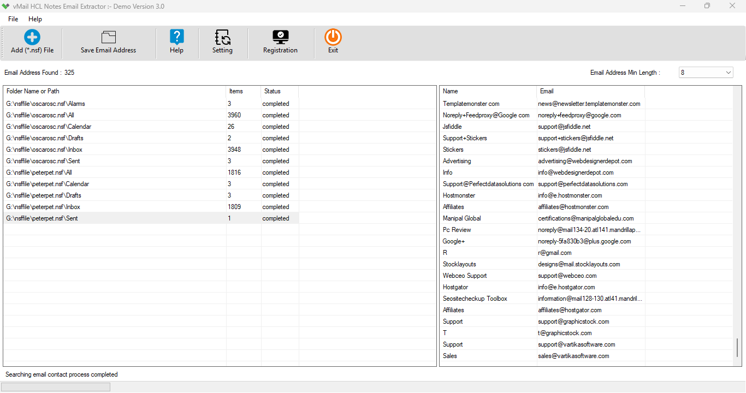The image size is (746, 393).
Task: Open the Setting icon in toolbar
Action: click(222, 37)
